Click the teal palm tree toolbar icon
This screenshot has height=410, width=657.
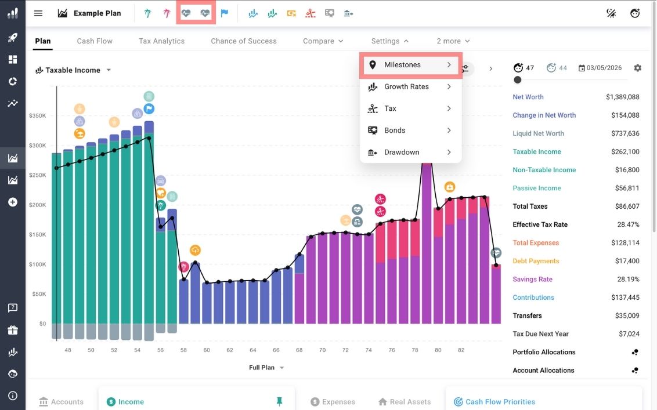click(147, 13)
